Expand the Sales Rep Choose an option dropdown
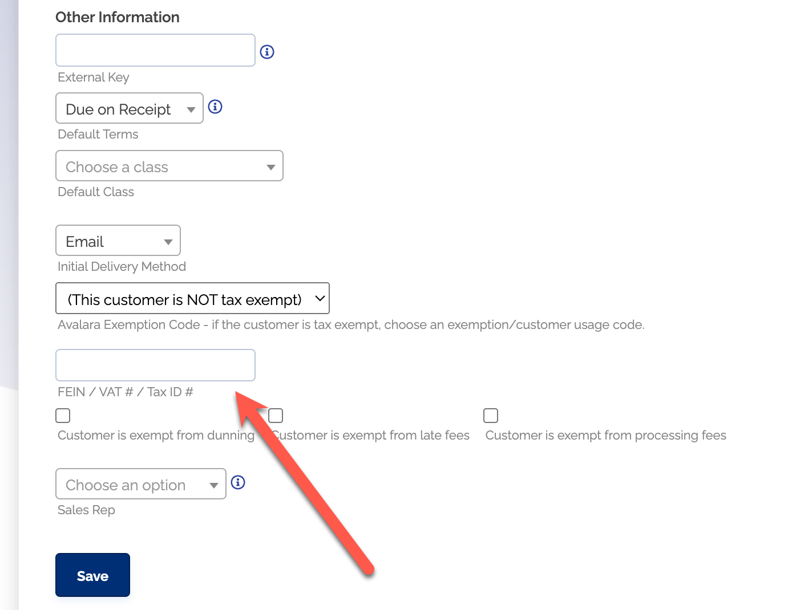Image resolution: width=792 pixels, height=610 pixels. tap(141, 484)
